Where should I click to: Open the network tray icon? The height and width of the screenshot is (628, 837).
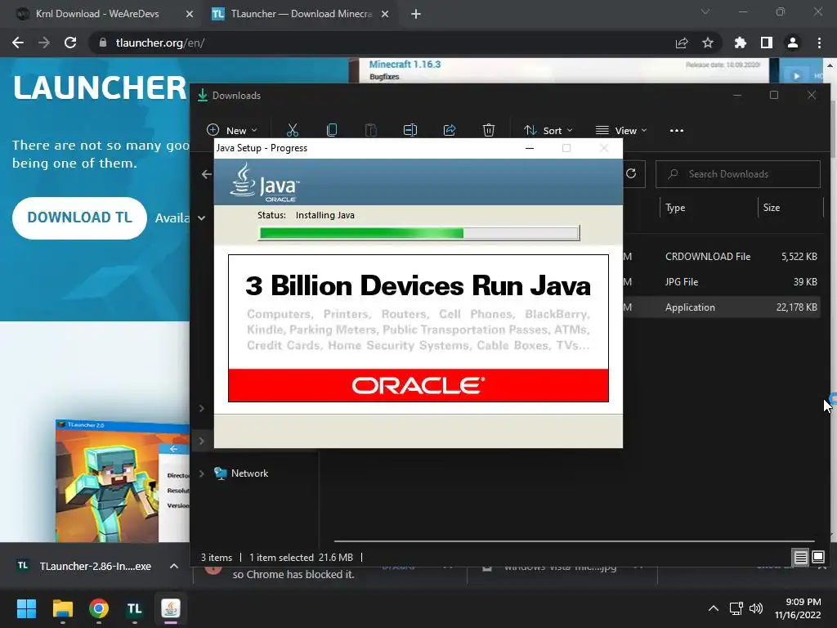(736, 608)
